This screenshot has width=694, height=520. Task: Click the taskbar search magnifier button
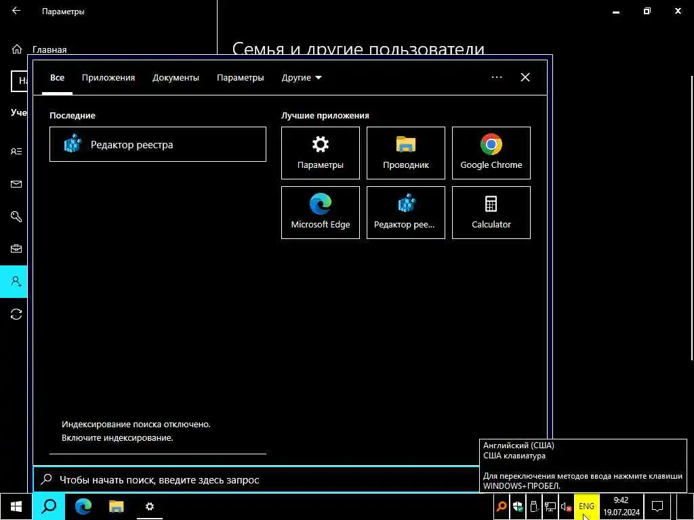point(49,506)
